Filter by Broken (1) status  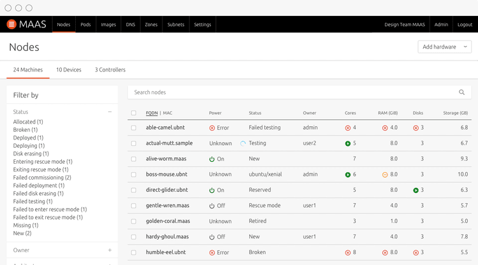coord(25,130)
